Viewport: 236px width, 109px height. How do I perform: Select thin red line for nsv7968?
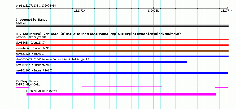coord(122,40)
